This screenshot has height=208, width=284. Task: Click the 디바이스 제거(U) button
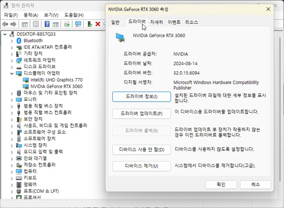(x=142, y=166)
